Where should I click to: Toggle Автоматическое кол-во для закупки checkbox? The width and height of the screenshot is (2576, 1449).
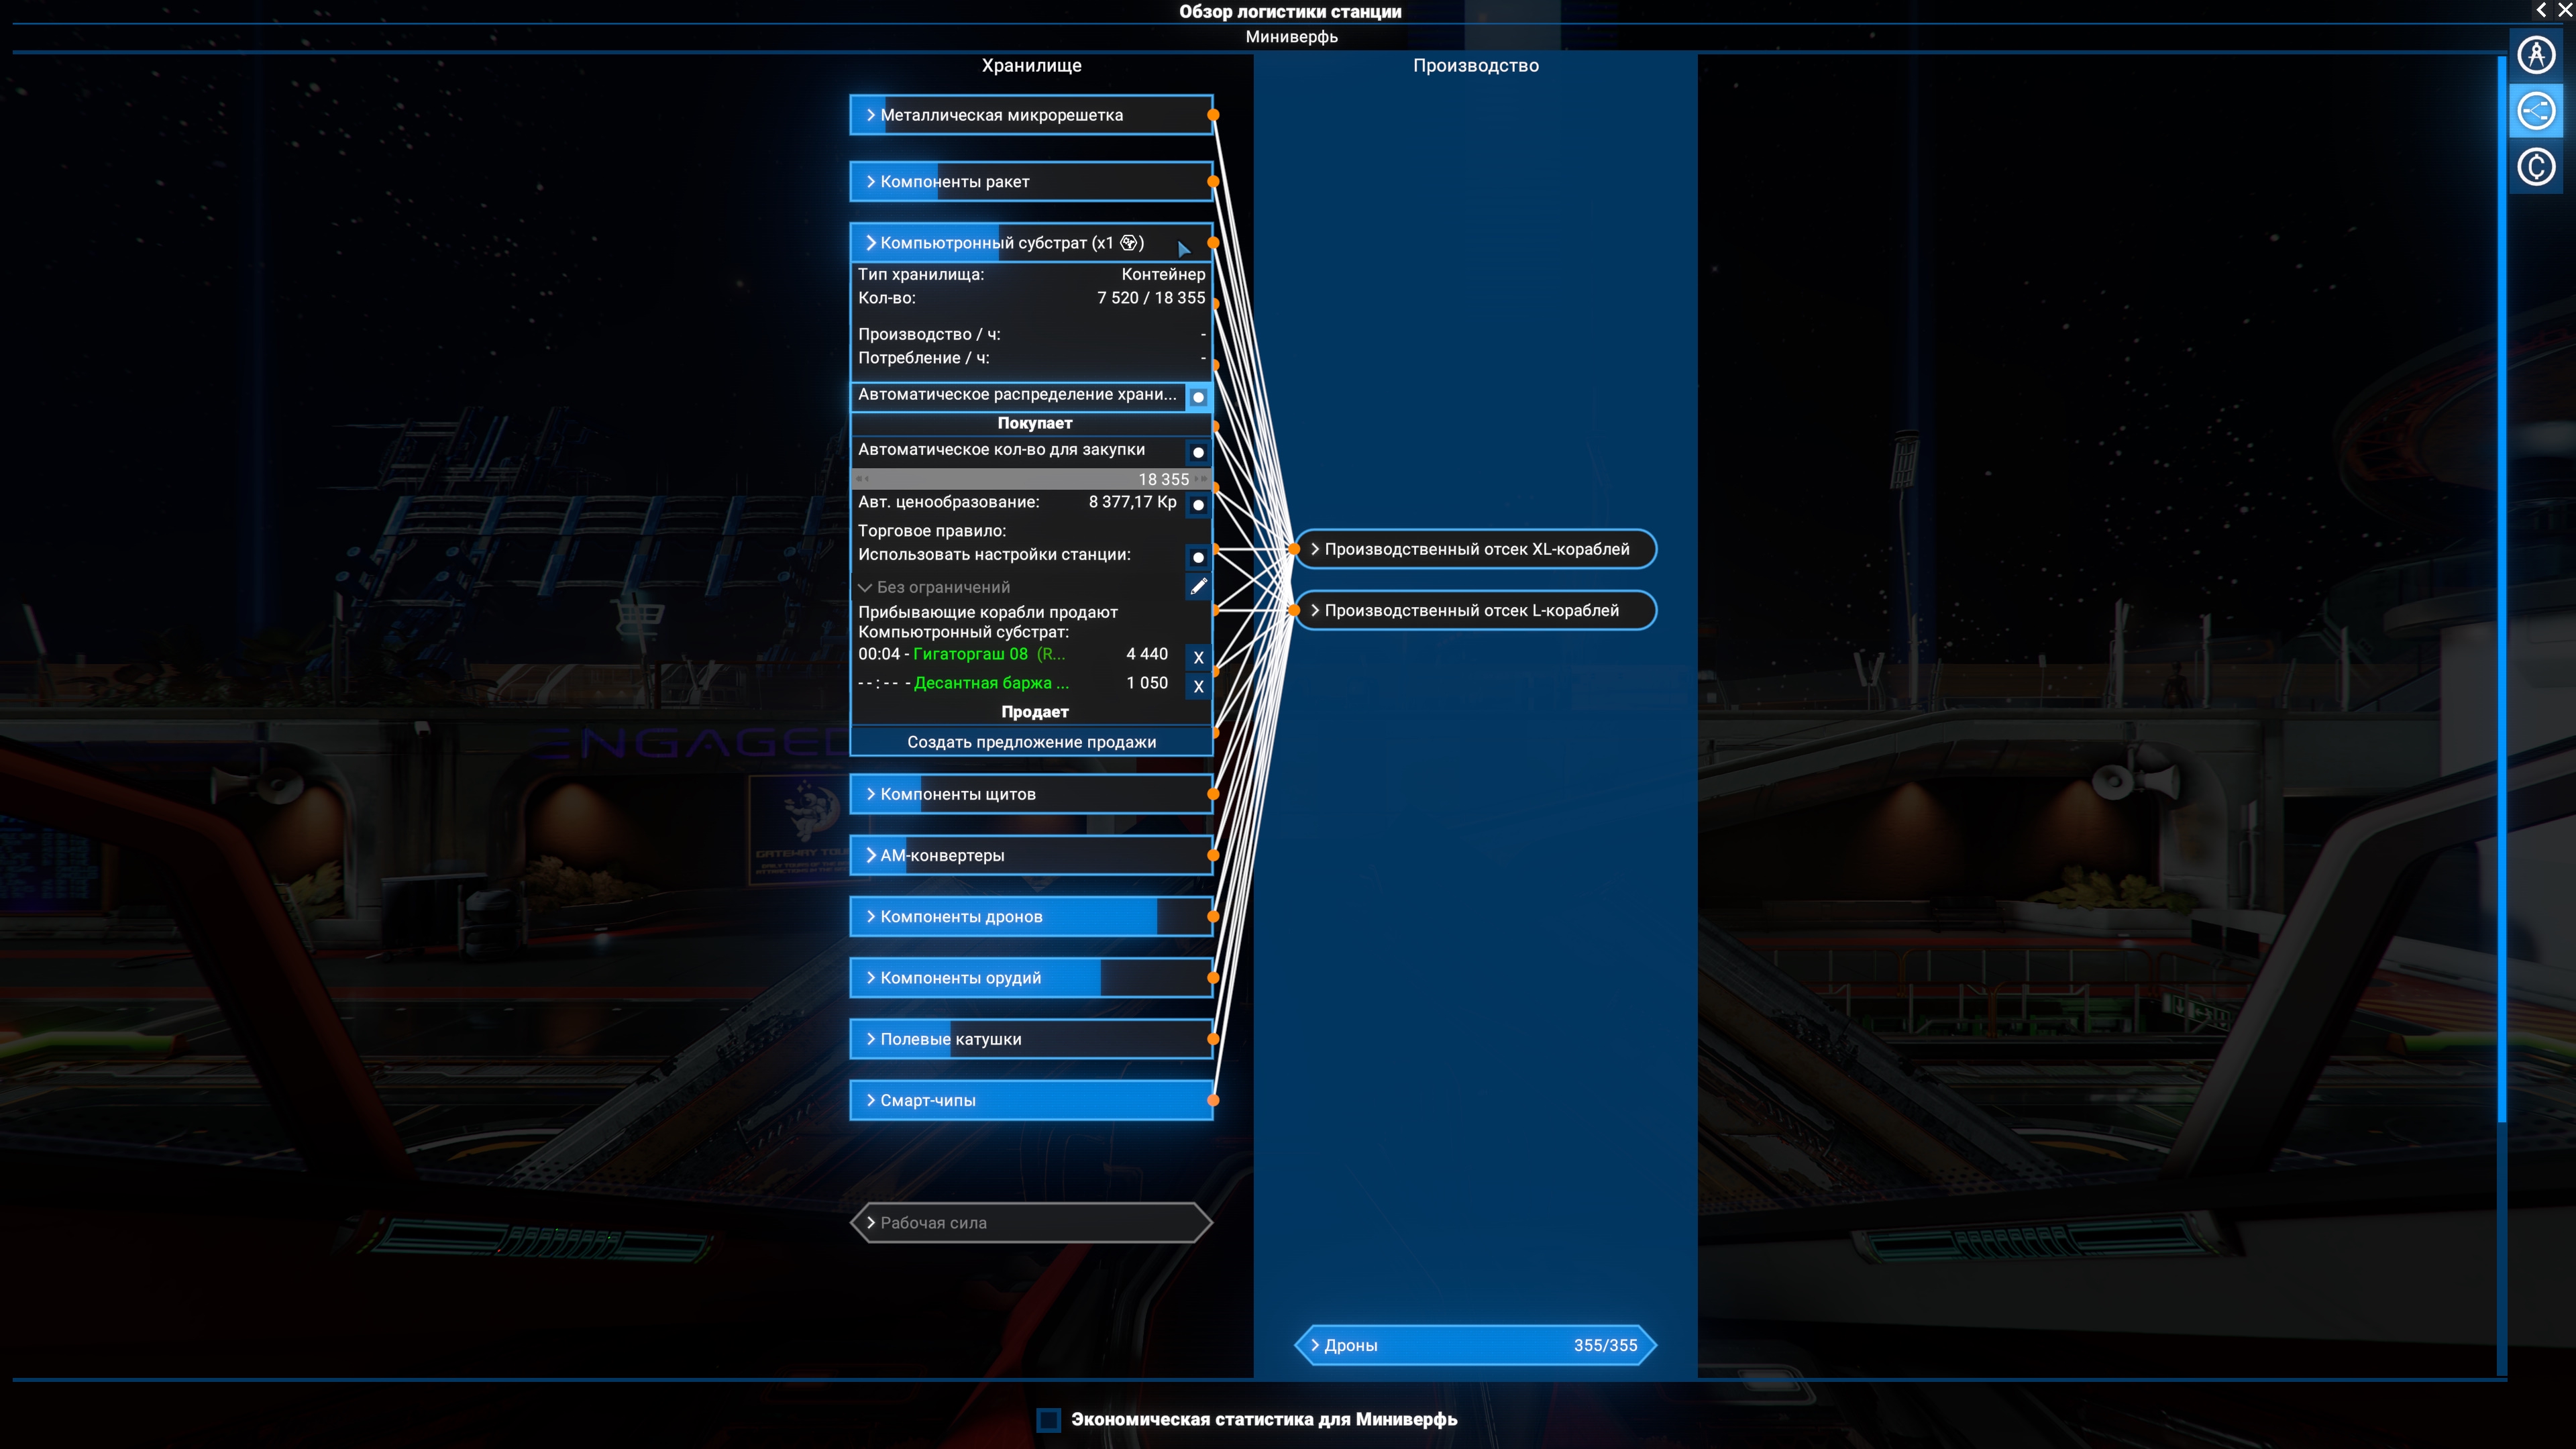coord(1198,452)
